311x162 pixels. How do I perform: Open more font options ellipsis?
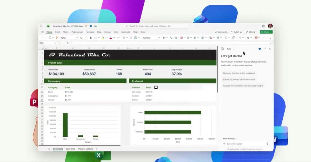pyautogui.click(x=118, y=38)
